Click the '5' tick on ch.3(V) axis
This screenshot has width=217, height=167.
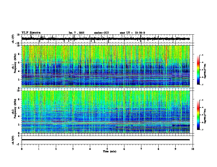[19, 136]
